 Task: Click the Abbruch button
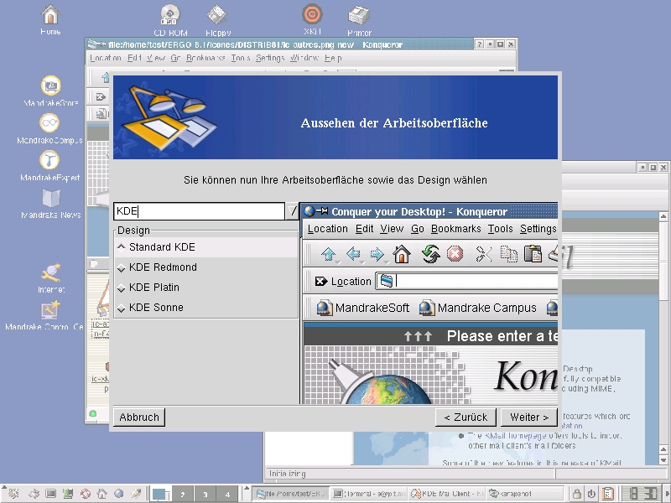pyautogui.click(x=139, y=417)
